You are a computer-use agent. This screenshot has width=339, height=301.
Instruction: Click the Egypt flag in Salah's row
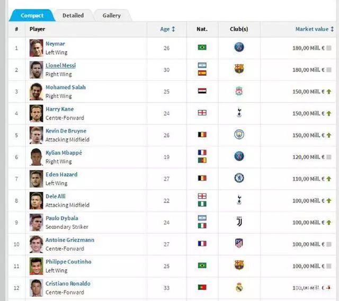[x=202, y=91]
